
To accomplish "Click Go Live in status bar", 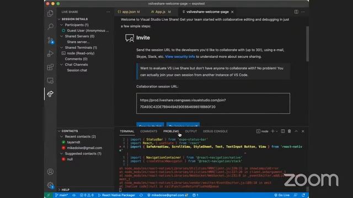I will click(x=282, y=195).
